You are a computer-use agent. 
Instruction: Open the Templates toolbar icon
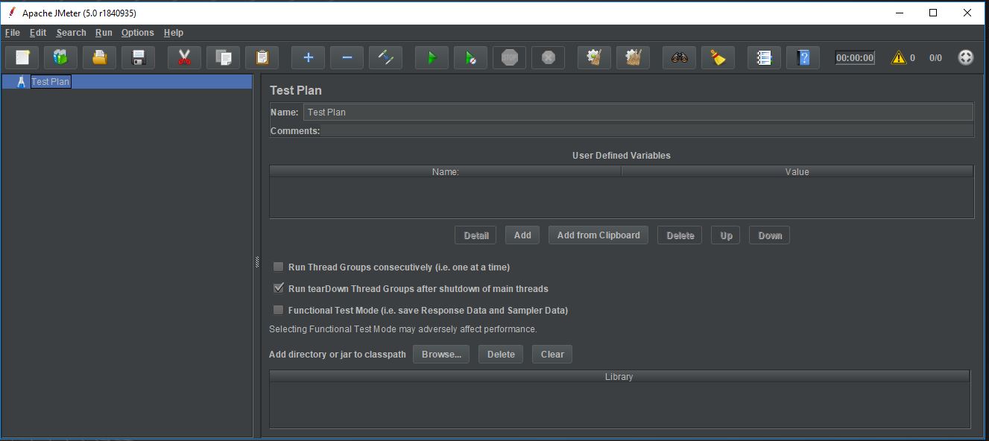61,57
